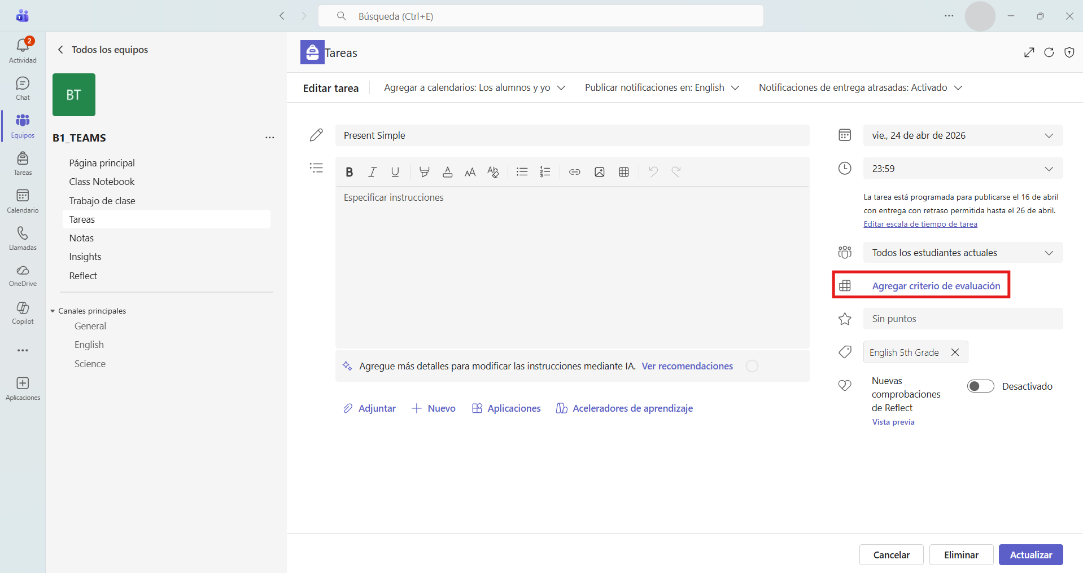1083x573 pixels.
Task: Expand the Tareas tab to full view
Action: click(1029, 52)
